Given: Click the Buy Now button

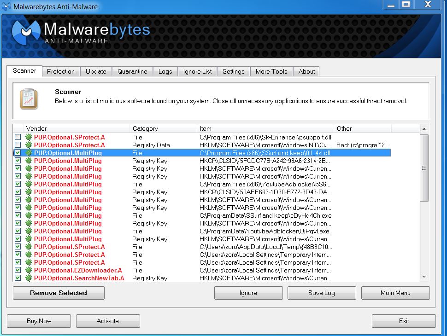Looking at the screenshot, I should (39, 321).
